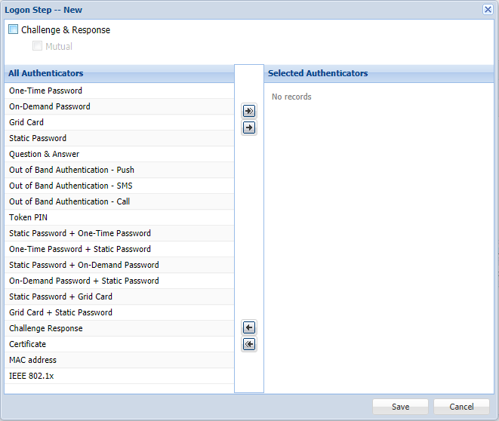Click the All Authenticators column header
This screenshot has height=421, width=499.
(45, 73)
